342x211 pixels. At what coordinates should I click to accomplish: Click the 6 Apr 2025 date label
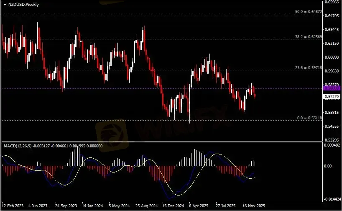click(x=199, y=206)
